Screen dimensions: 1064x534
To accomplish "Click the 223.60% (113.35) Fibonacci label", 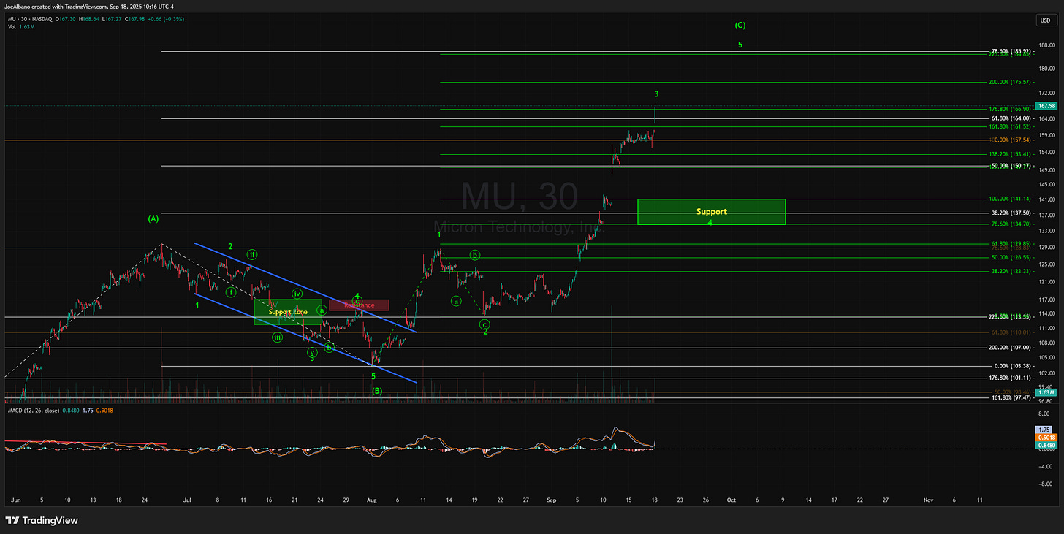I will tap(1009, 316).
